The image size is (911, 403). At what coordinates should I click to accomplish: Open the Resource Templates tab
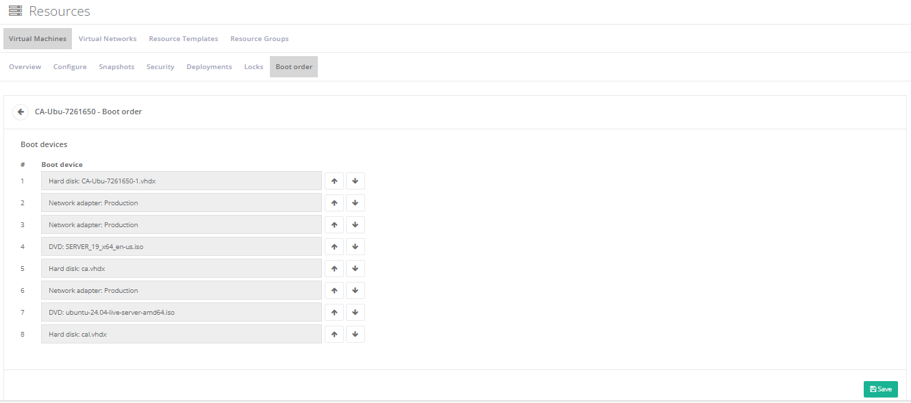(x=184, y=39)
